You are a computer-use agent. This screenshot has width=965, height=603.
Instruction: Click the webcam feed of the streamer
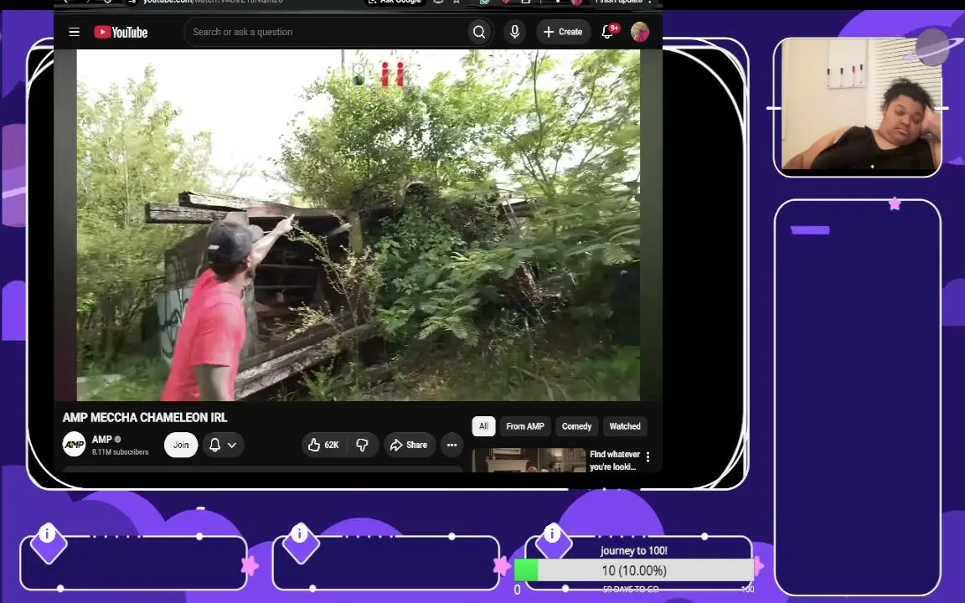[x=860, y=103]
